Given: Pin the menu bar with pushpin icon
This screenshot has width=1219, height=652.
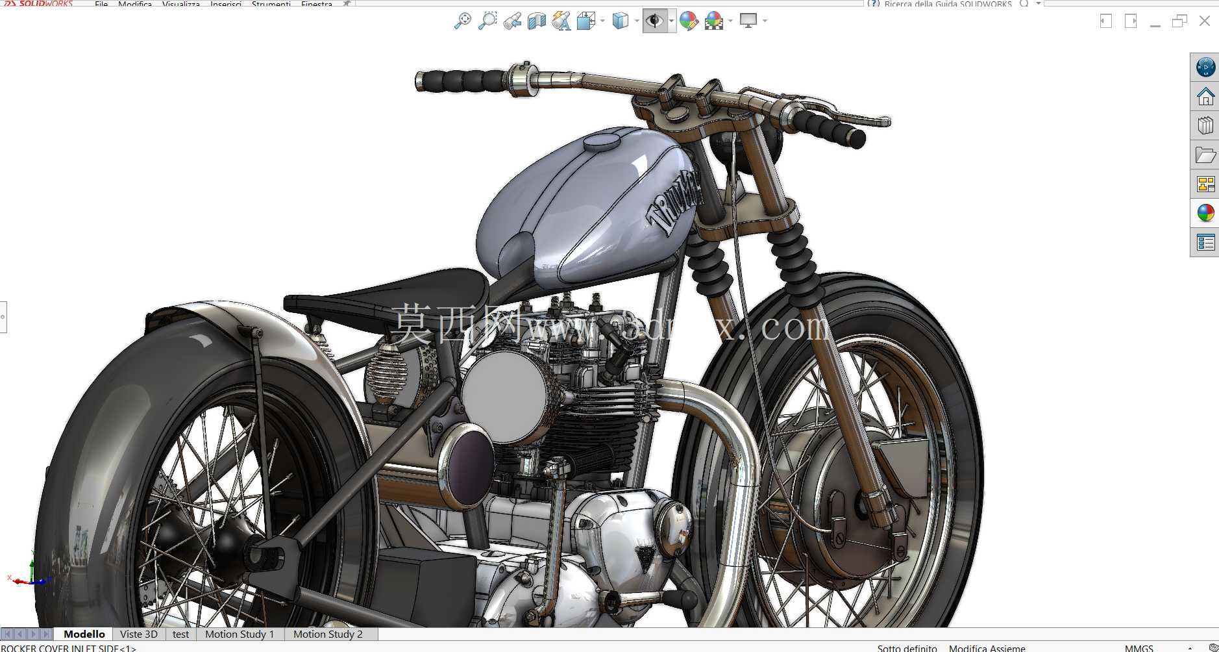Looking at the screenshot, I should click(x=347, y=3).
